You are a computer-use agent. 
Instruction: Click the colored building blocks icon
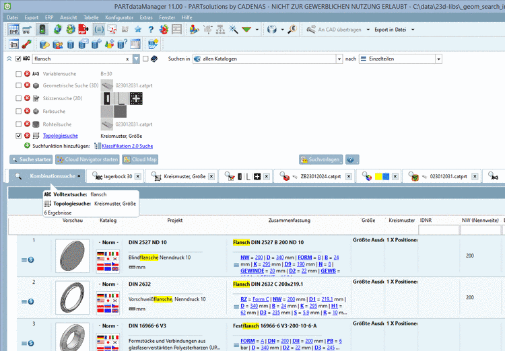pyautogui.click(x=194, y=30)
